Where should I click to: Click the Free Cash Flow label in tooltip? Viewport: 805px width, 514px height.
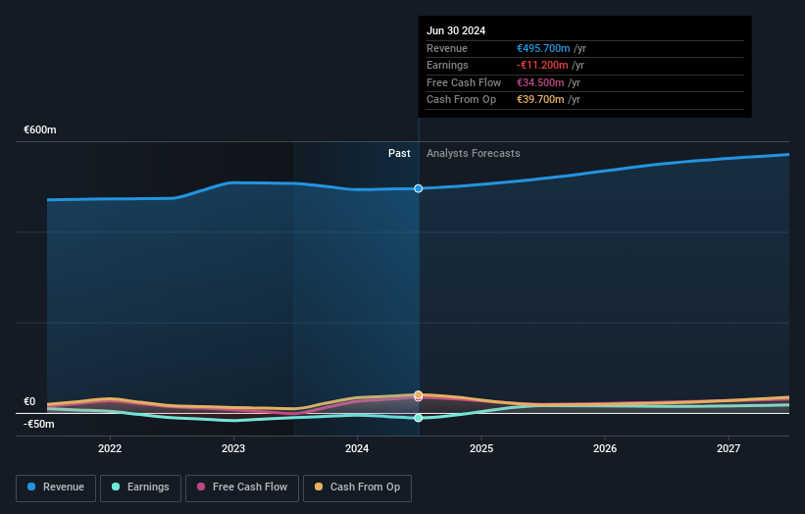pyautogui.click(x=464, y=82)
